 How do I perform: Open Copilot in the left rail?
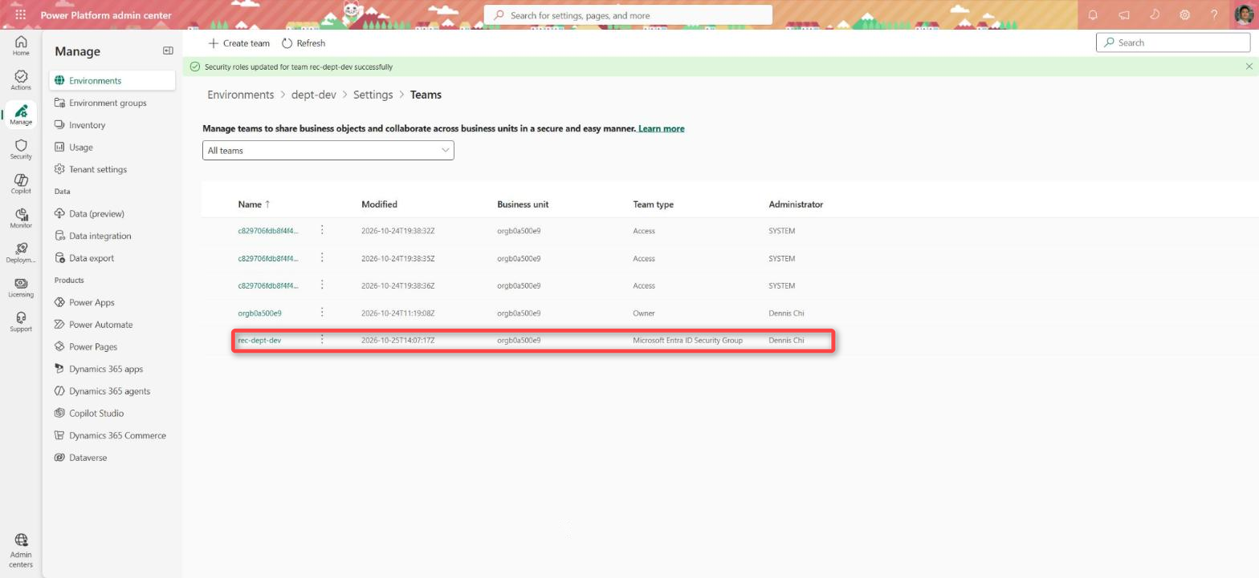(x=21, y=184)
